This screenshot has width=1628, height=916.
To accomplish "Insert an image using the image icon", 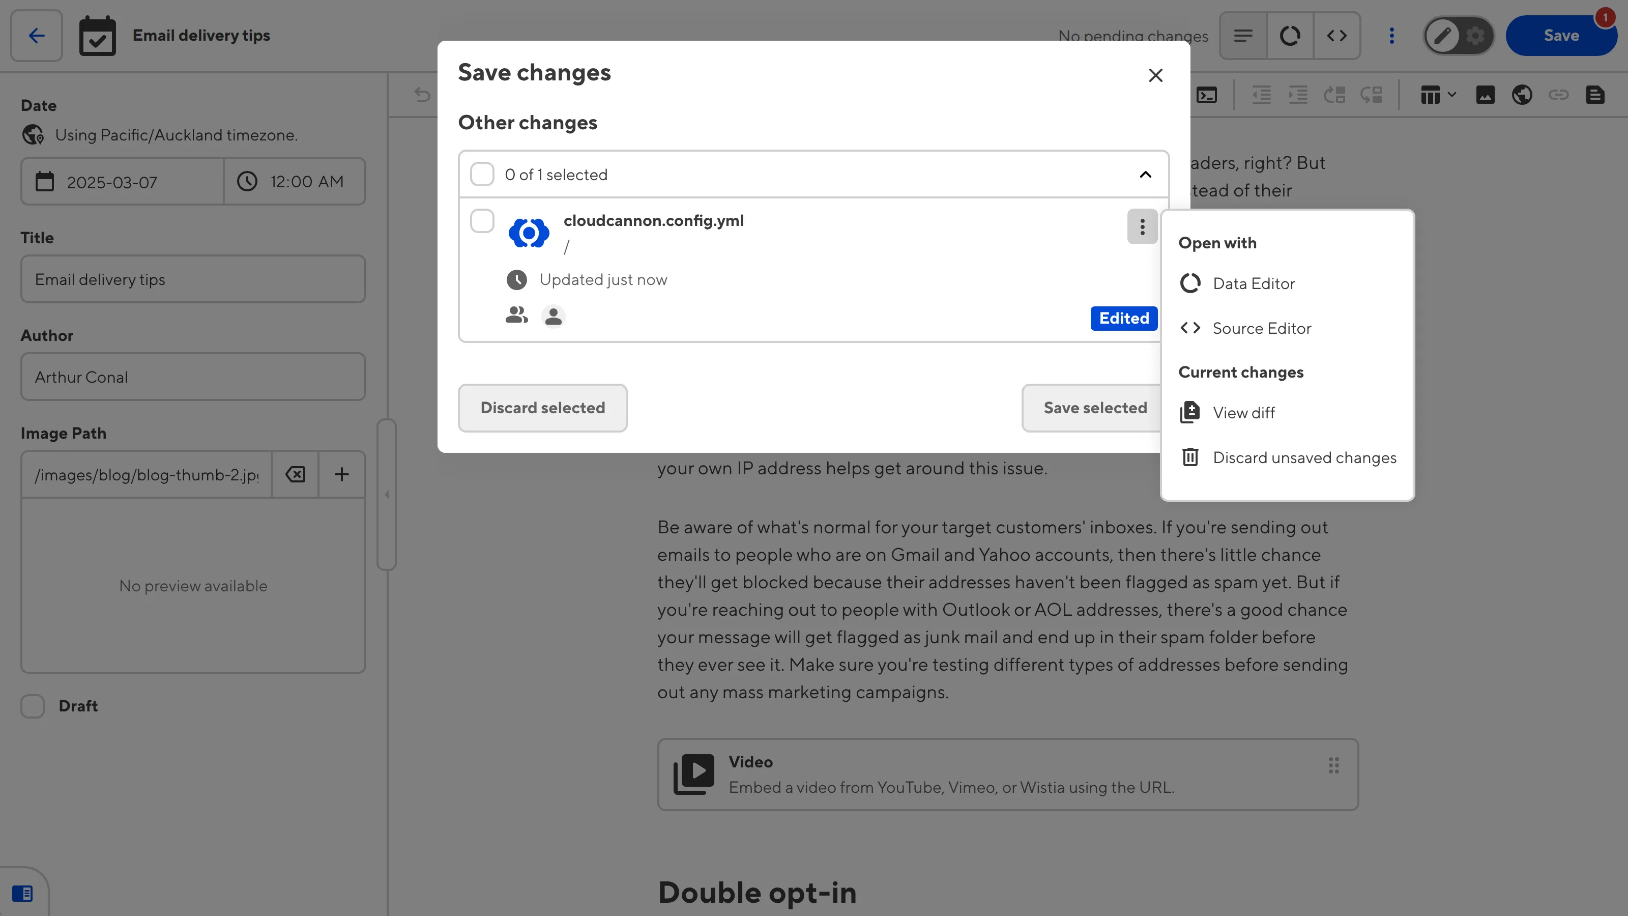I will 1487,95.
